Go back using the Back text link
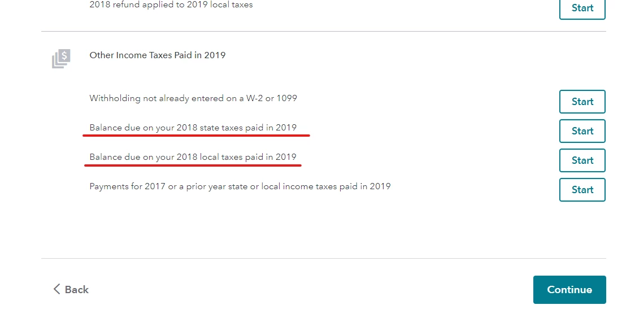 (x=76, y=290)
